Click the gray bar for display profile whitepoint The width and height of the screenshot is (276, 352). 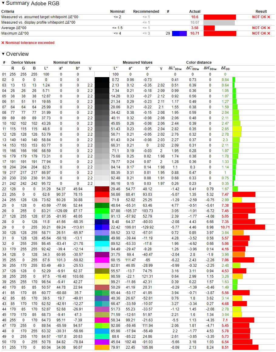click(219, 22)
